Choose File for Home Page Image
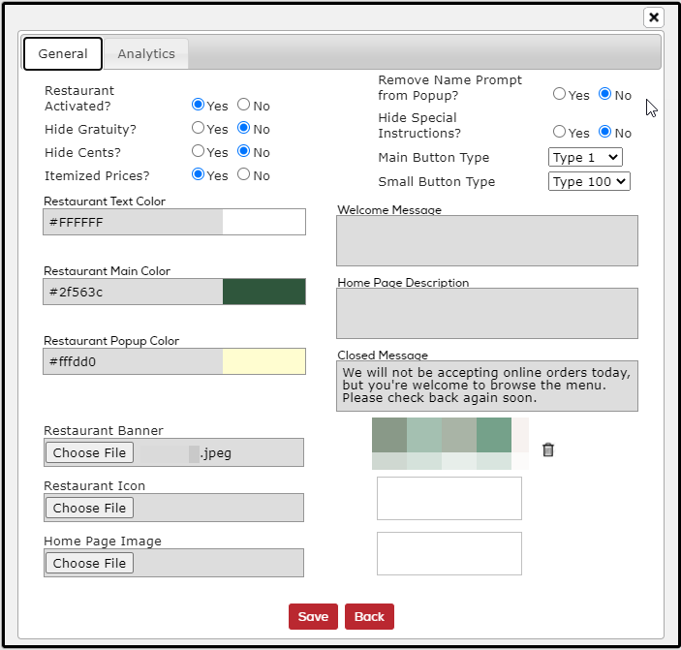Image resolution: width=681 pixels, height=650 pixels. tap(89, 563)
